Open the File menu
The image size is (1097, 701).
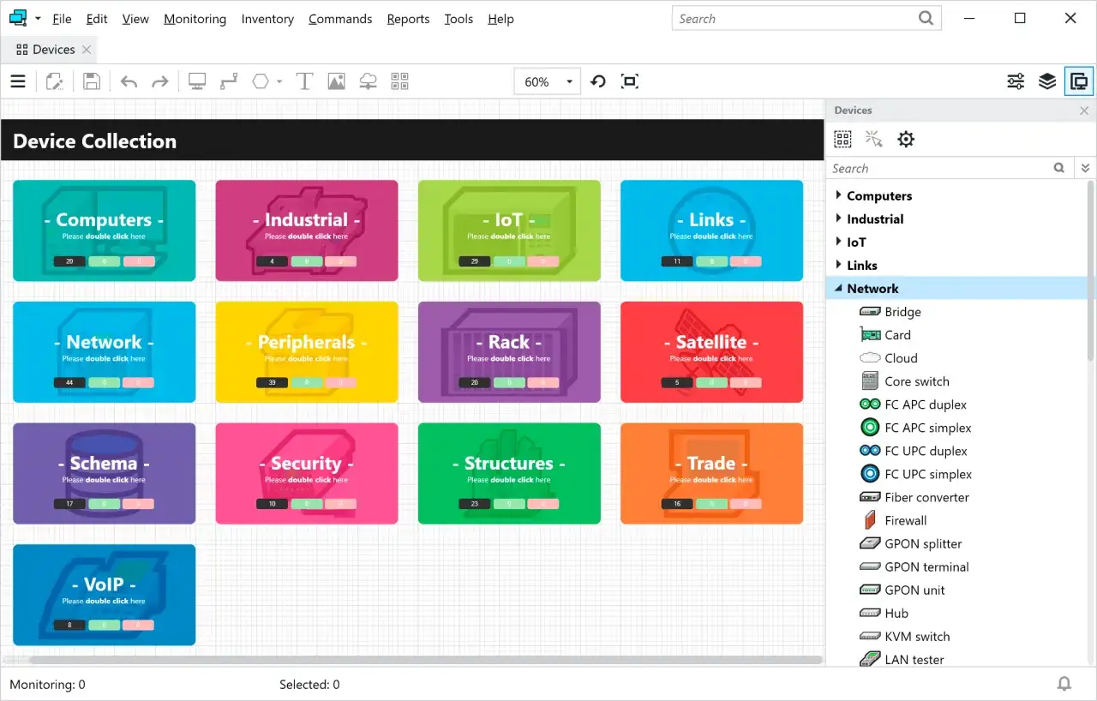(62, 19)
